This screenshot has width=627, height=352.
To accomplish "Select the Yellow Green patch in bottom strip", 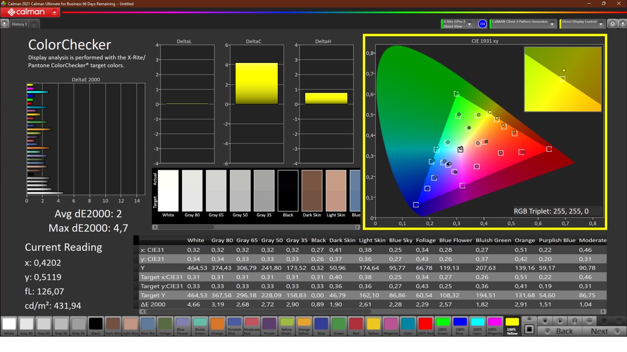I will (x=286, y=326).
